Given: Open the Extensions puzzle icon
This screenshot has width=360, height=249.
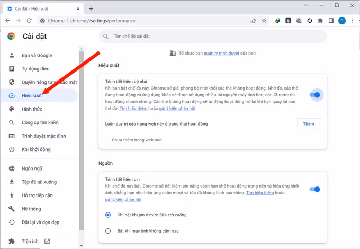Looking at the screenshot, I should [x=320, y=21].
